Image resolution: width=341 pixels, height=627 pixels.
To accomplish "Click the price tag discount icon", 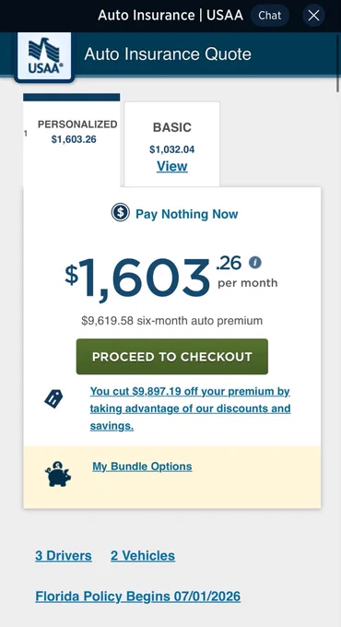I will (53, 398).
